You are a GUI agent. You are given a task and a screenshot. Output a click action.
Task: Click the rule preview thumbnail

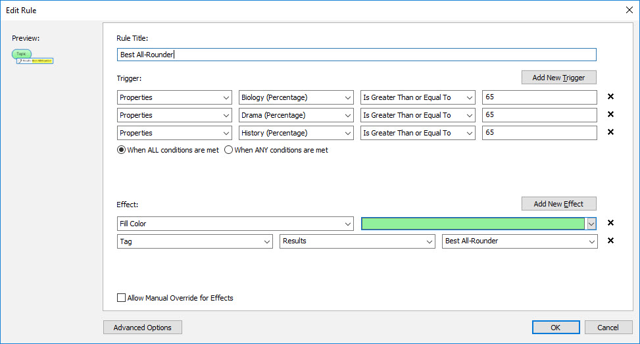point(32,57)
